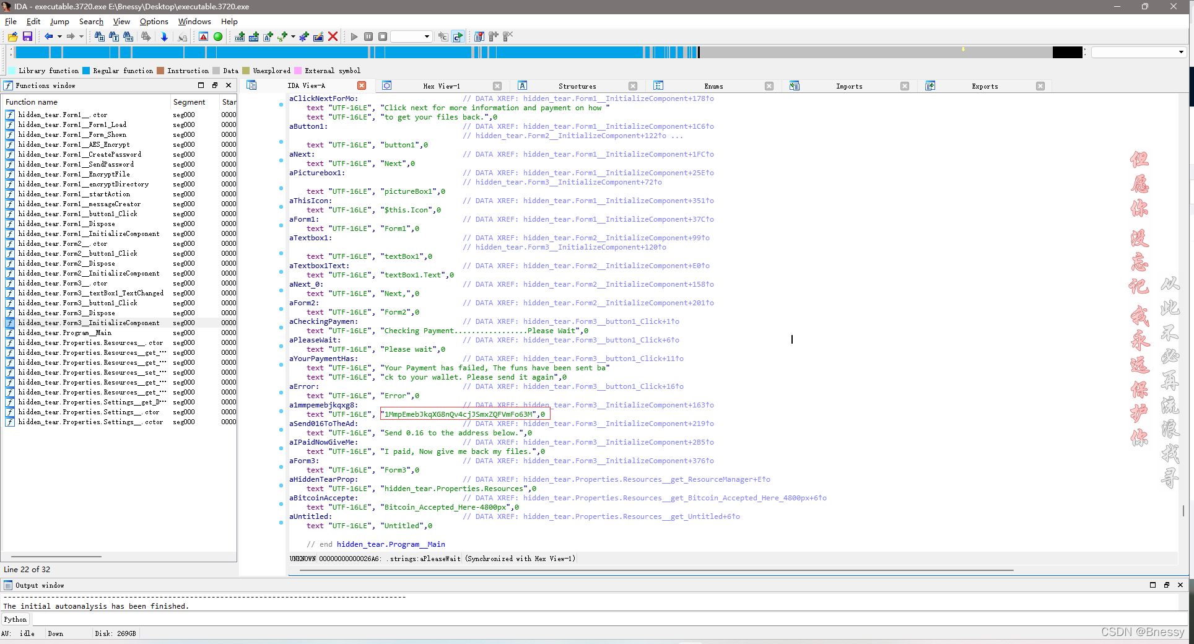
Task: Jump forward with the grey right arrow
Action: pyautogui.click(x=71, y=37)
